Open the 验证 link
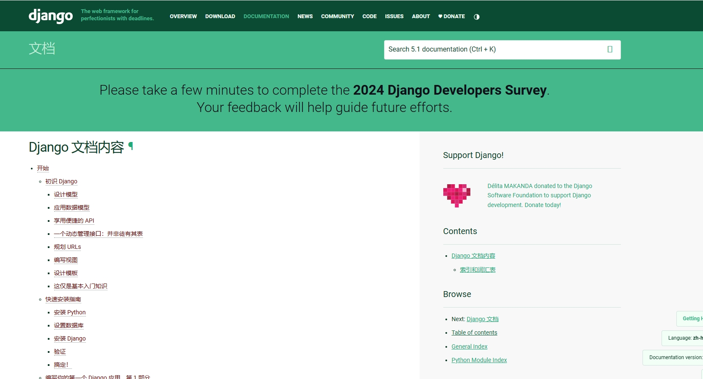Image resolution: width=703 pixels, height=379 pixels. click(60, 352)
